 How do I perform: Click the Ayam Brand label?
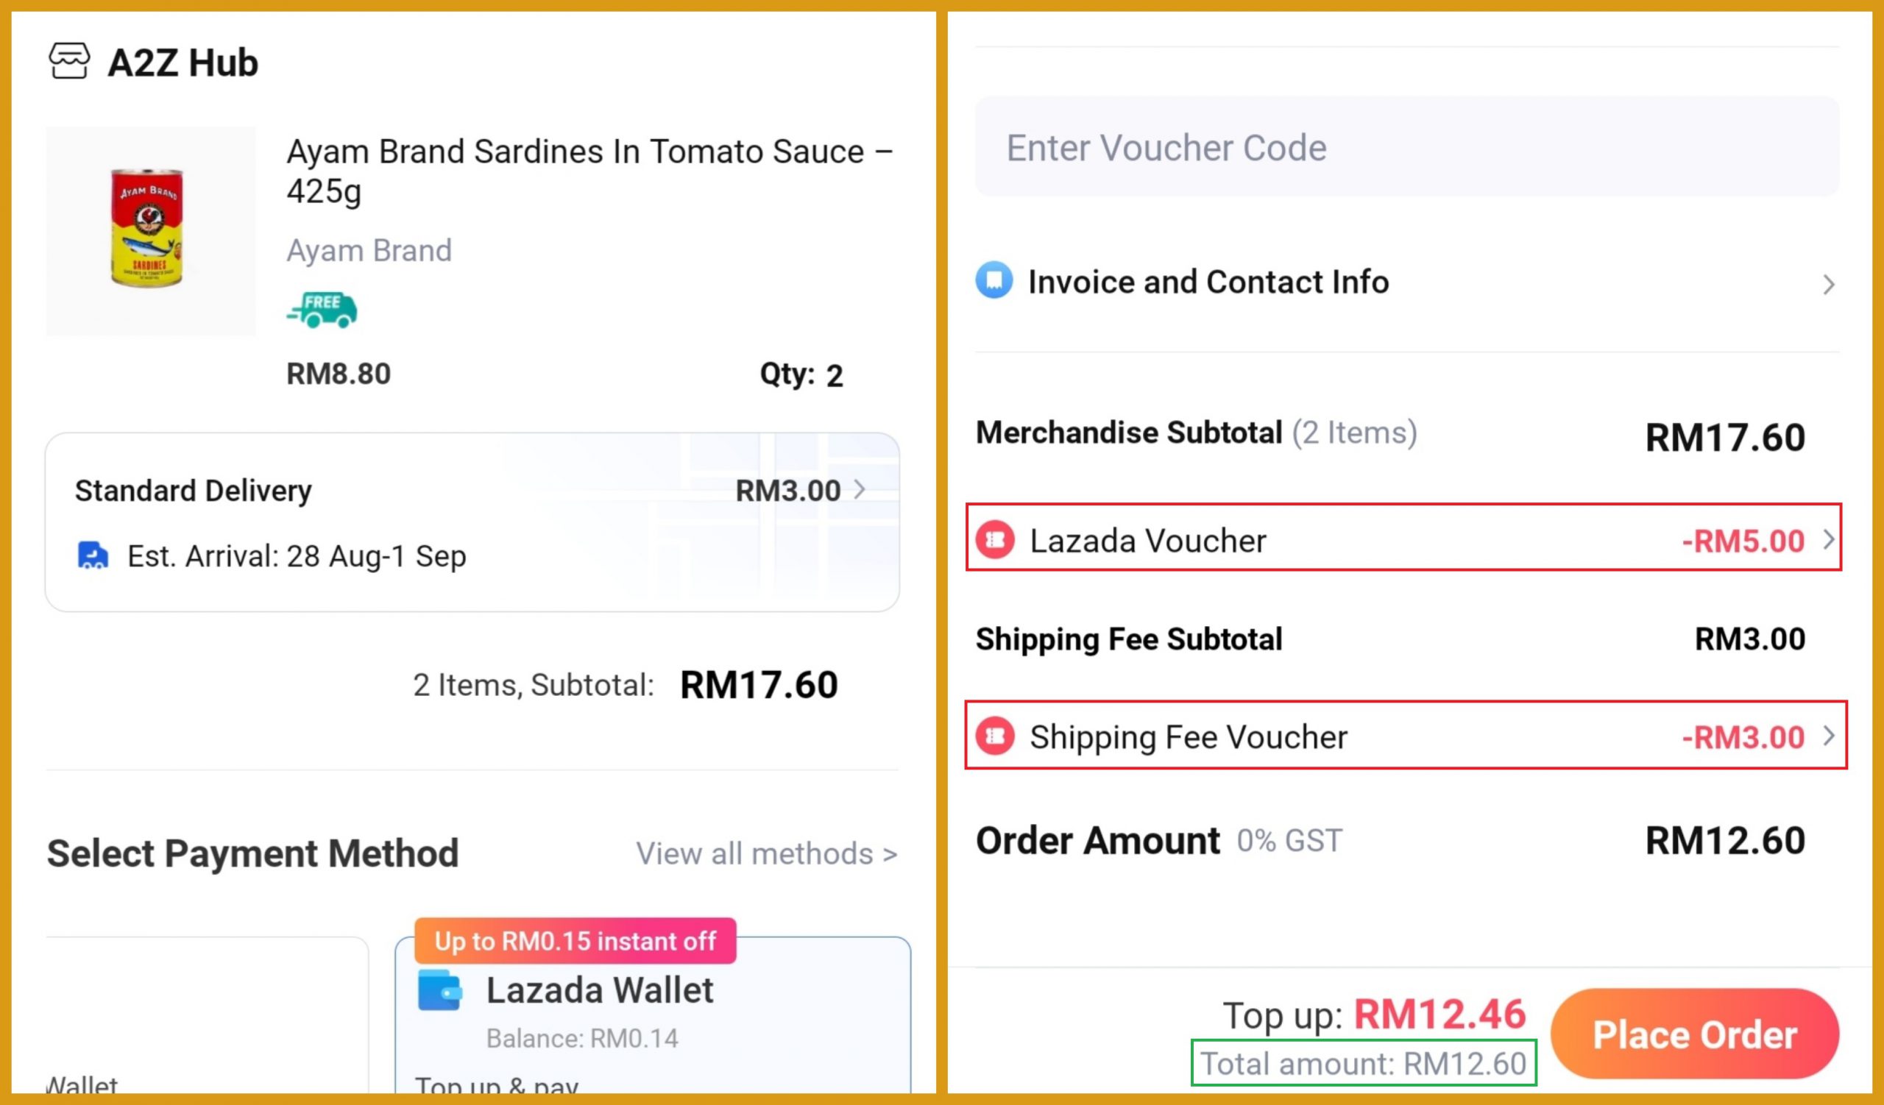point(369,250)
